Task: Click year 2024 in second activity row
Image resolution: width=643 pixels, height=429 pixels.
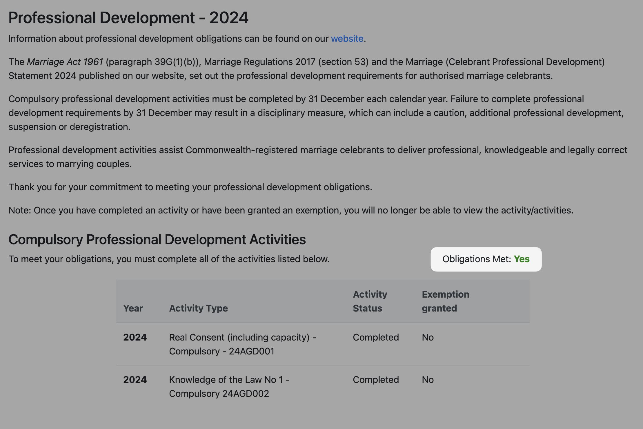Action: [135, 380]
